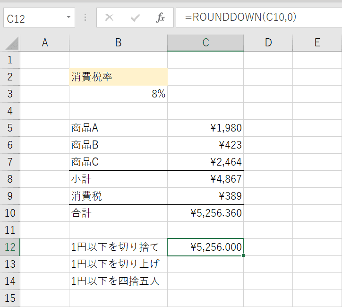This screenshot has height=307, width=342.
Task: Select row 10 header
Action: click(10, 213)
